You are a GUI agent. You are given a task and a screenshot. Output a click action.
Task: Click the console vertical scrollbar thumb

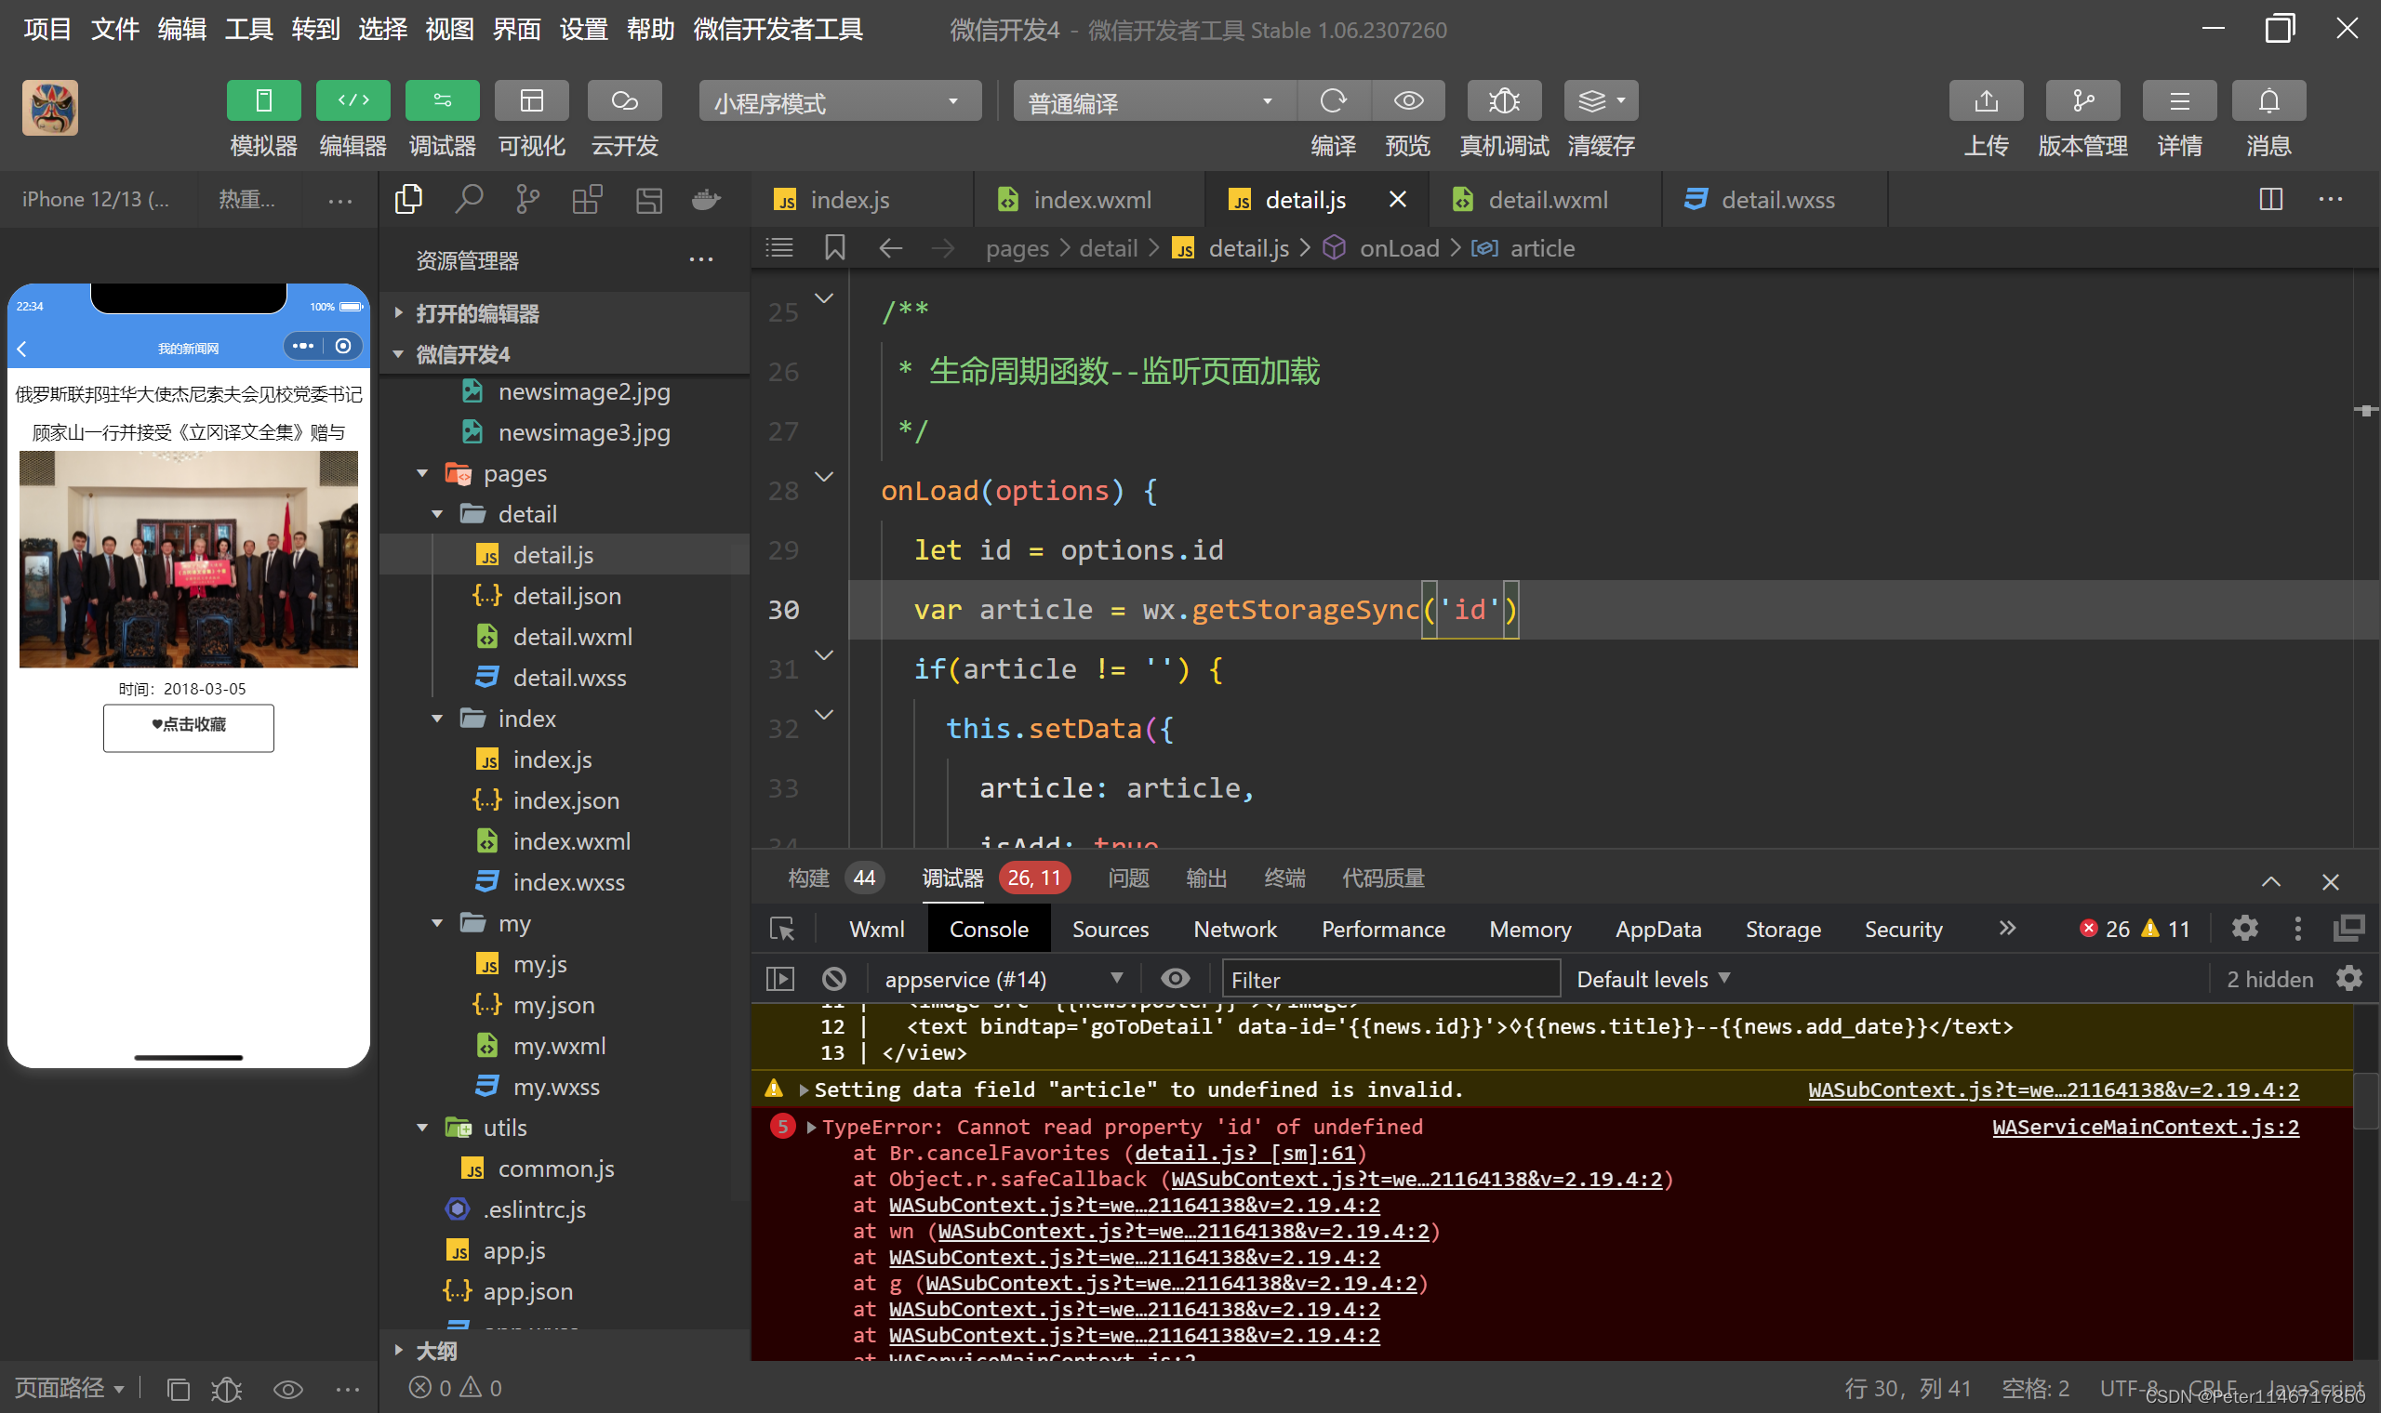2366,1102
